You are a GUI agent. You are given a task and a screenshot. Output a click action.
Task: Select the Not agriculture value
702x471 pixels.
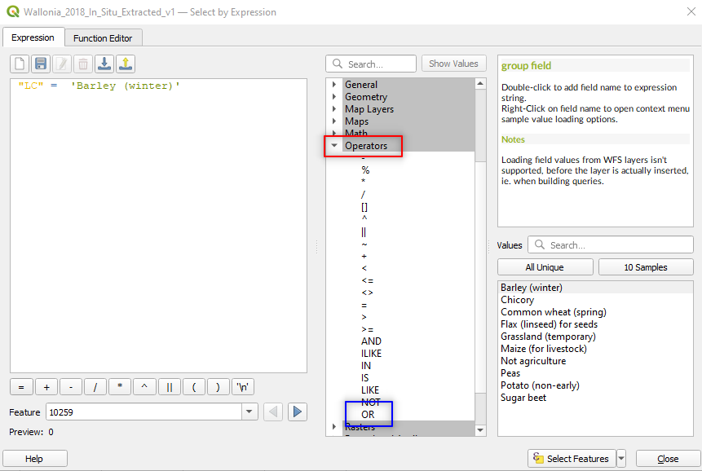point(533,361)
